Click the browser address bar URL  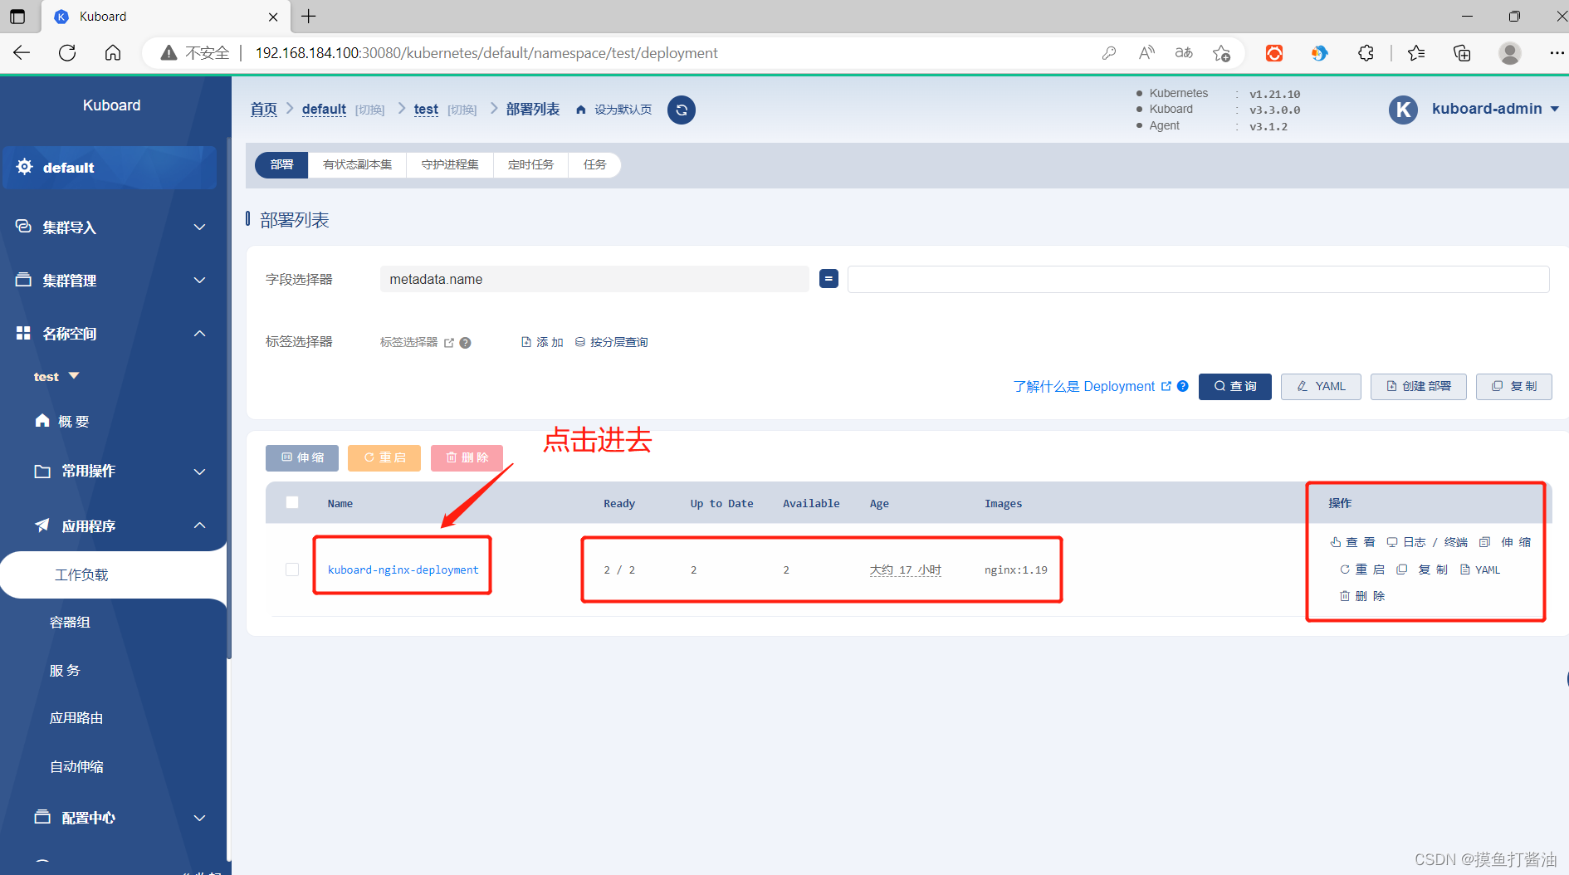pos(486,53)
